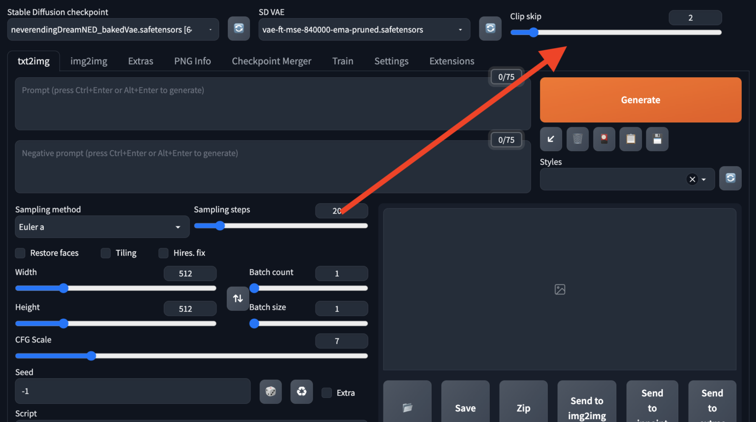
Task: Expand the Stable Diffusion checkpoint dropdown
Action: 113,30
